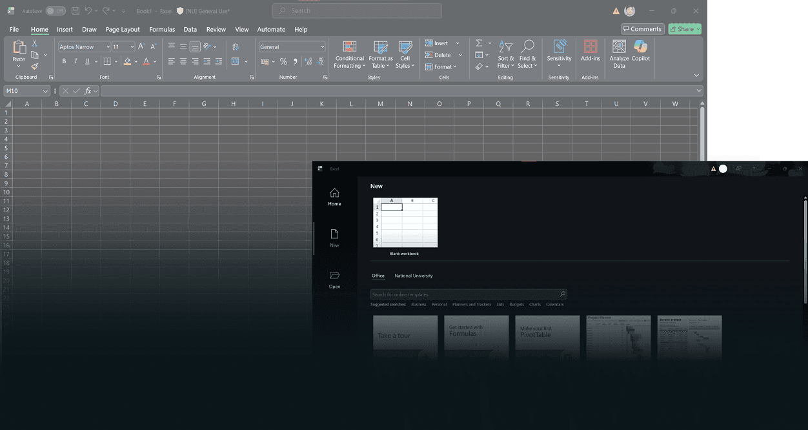
Task: Click the Analyze Data icon
Action: point(619,51)
